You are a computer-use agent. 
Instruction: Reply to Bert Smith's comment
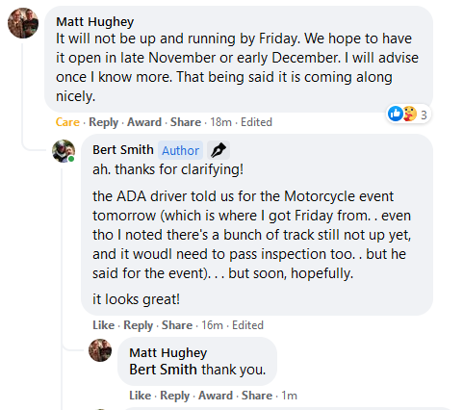[x=139, y=325]
